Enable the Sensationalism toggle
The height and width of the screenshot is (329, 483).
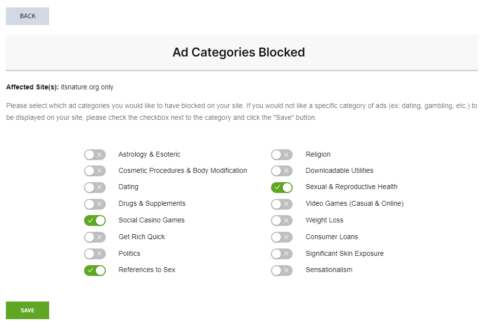(281, 270)
